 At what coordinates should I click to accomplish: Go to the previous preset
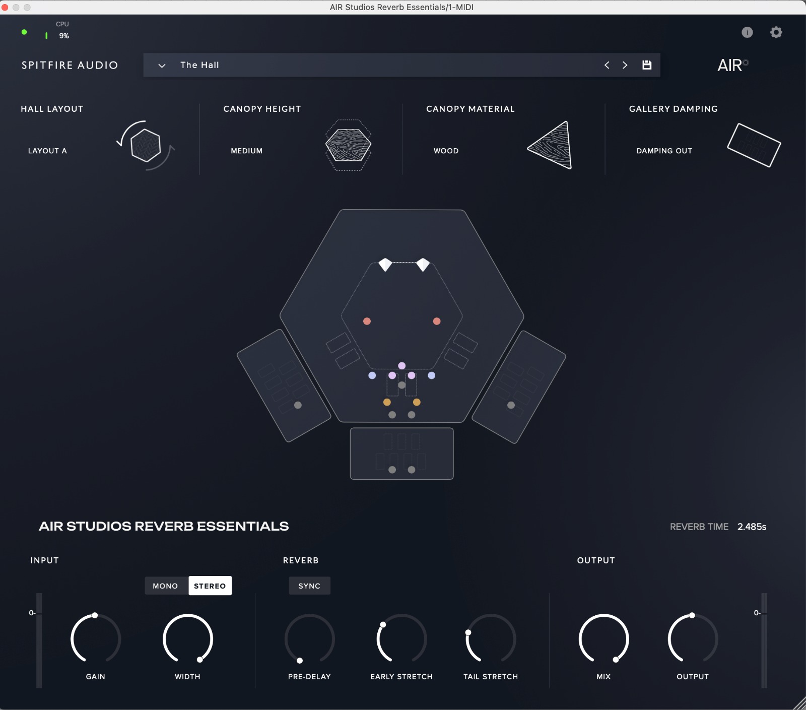607,65
